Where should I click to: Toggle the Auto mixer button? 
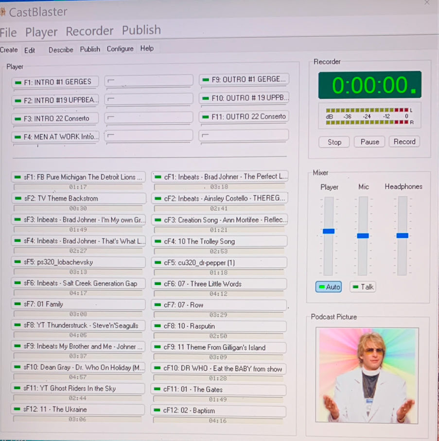[328, 287]
